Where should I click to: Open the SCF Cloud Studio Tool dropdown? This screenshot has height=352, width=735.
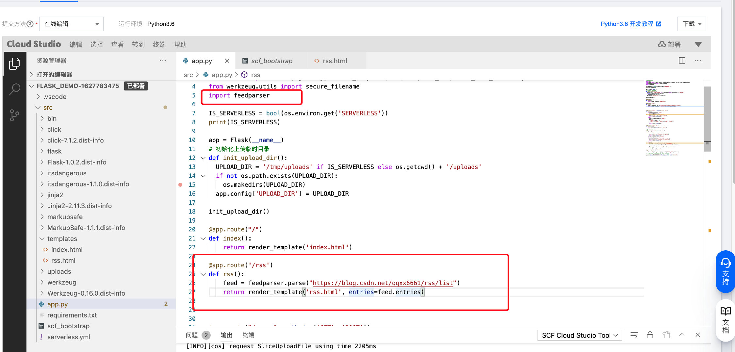click(580, 335)
